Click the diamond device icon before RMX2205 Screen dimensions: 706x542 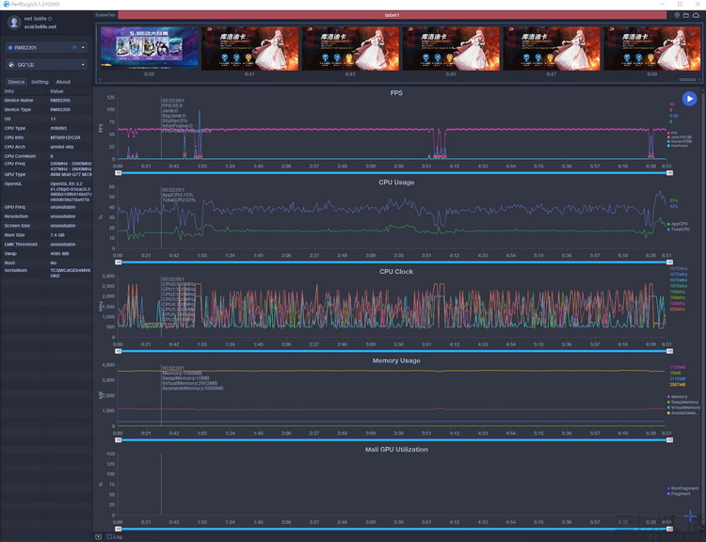click(x=10, y=47)
